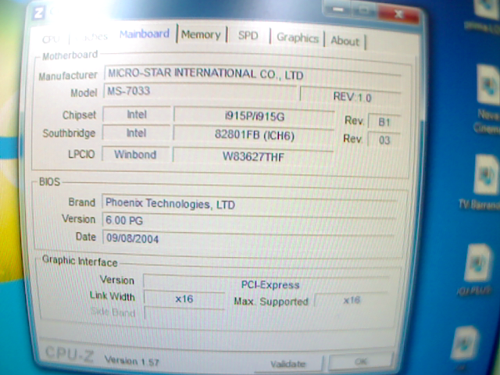Click the chipset vendor Intel field
The image size is (500, 375).
point(137,115)
